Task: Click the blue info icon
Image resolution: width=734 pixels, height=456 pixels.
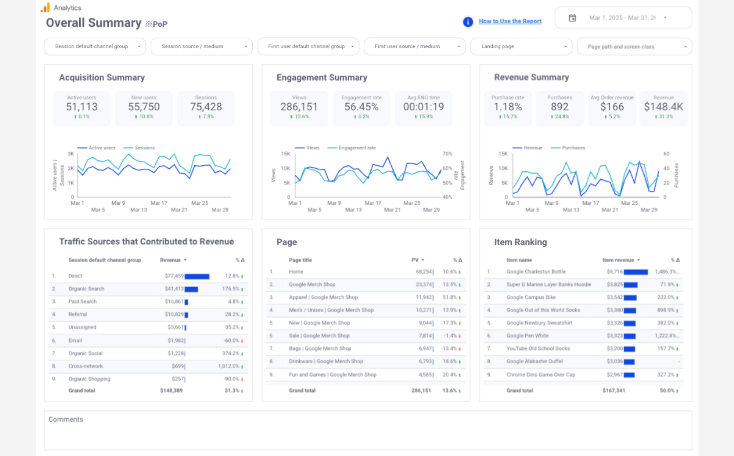Action: (468, 22)
